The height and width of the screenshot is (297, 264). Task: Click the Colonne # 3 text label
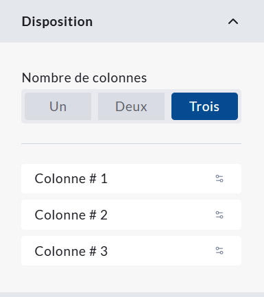(71, 251)
